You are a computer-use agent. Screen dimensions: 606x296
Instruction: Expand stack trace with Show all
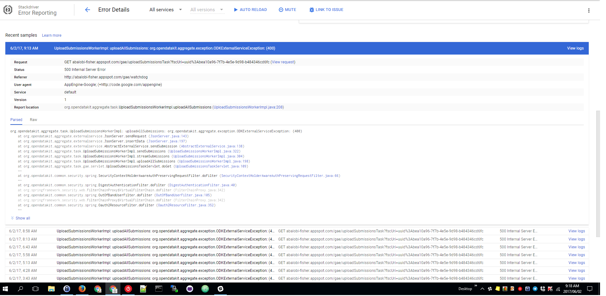pyautogui.click(x=20, y=218)
